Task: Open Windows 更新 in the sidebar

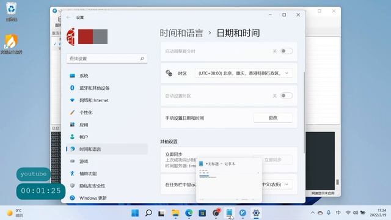Action: pyautogui.click(x=107, y=198)
